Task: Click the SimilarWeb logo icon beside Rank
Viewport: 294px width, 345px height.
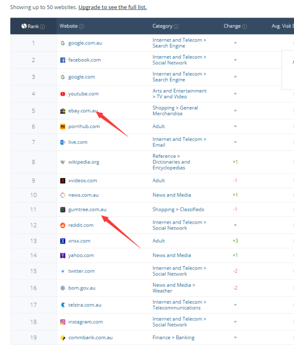Action: pos(24,26)
